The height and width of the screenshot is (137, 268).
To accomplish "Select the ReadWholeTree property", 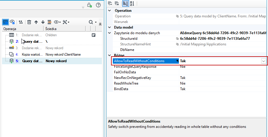I will [x=126, y=83].
